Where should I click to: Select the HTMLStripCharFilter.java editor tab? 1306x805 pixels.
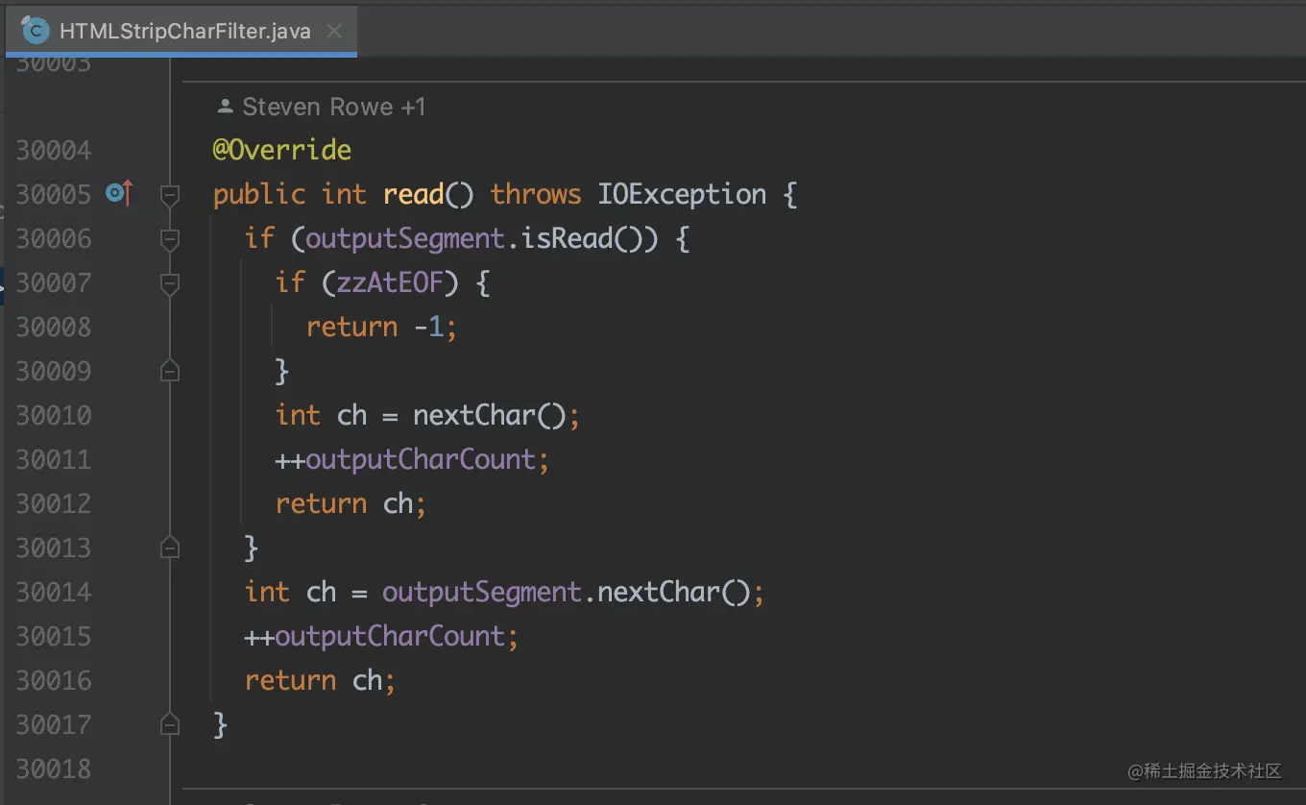(x=184, y=31)
